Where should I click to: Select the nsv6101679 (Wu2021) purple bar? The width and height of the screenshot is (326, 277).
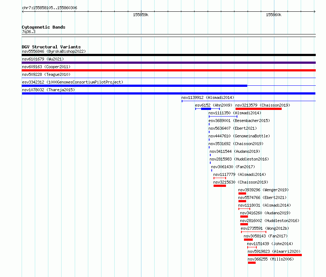point(168,63)
